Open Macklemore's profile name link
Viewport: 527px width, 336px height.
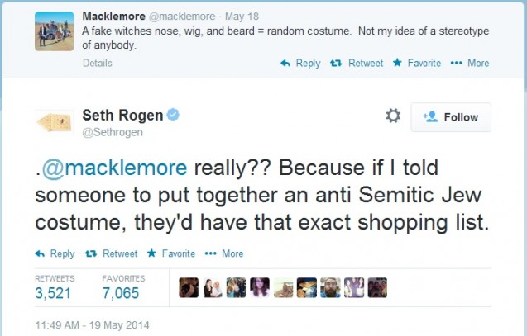(113, 16)
